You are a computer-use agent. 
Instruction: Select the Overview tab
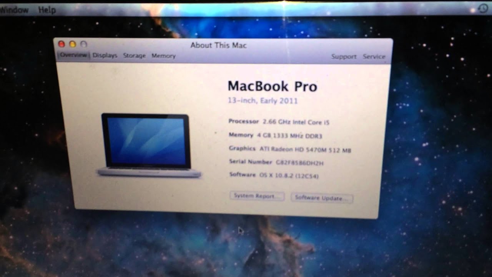(x=73, y=55)
